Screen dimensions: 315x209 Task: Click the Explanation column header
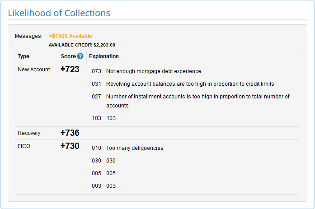click(x=104, y=56)
